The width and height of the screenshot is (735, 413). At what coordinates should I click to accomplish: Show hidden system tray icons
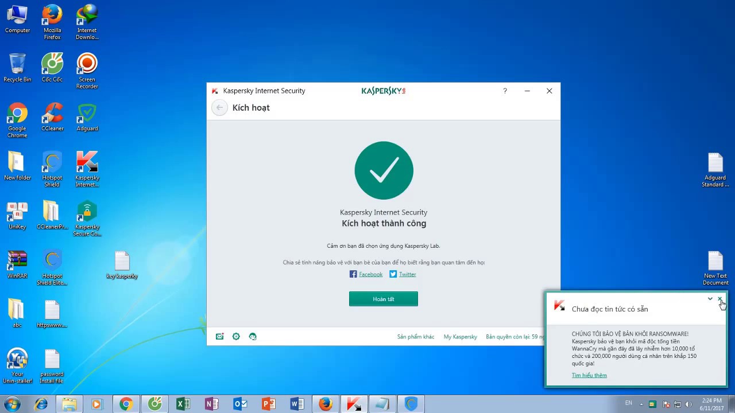tap(642, 404)
